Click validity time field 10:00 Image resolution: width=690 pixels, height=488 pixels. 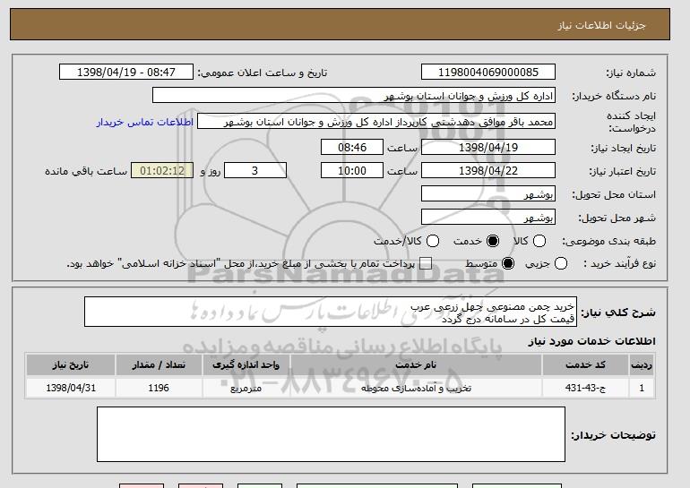click(x=352, y=171)
